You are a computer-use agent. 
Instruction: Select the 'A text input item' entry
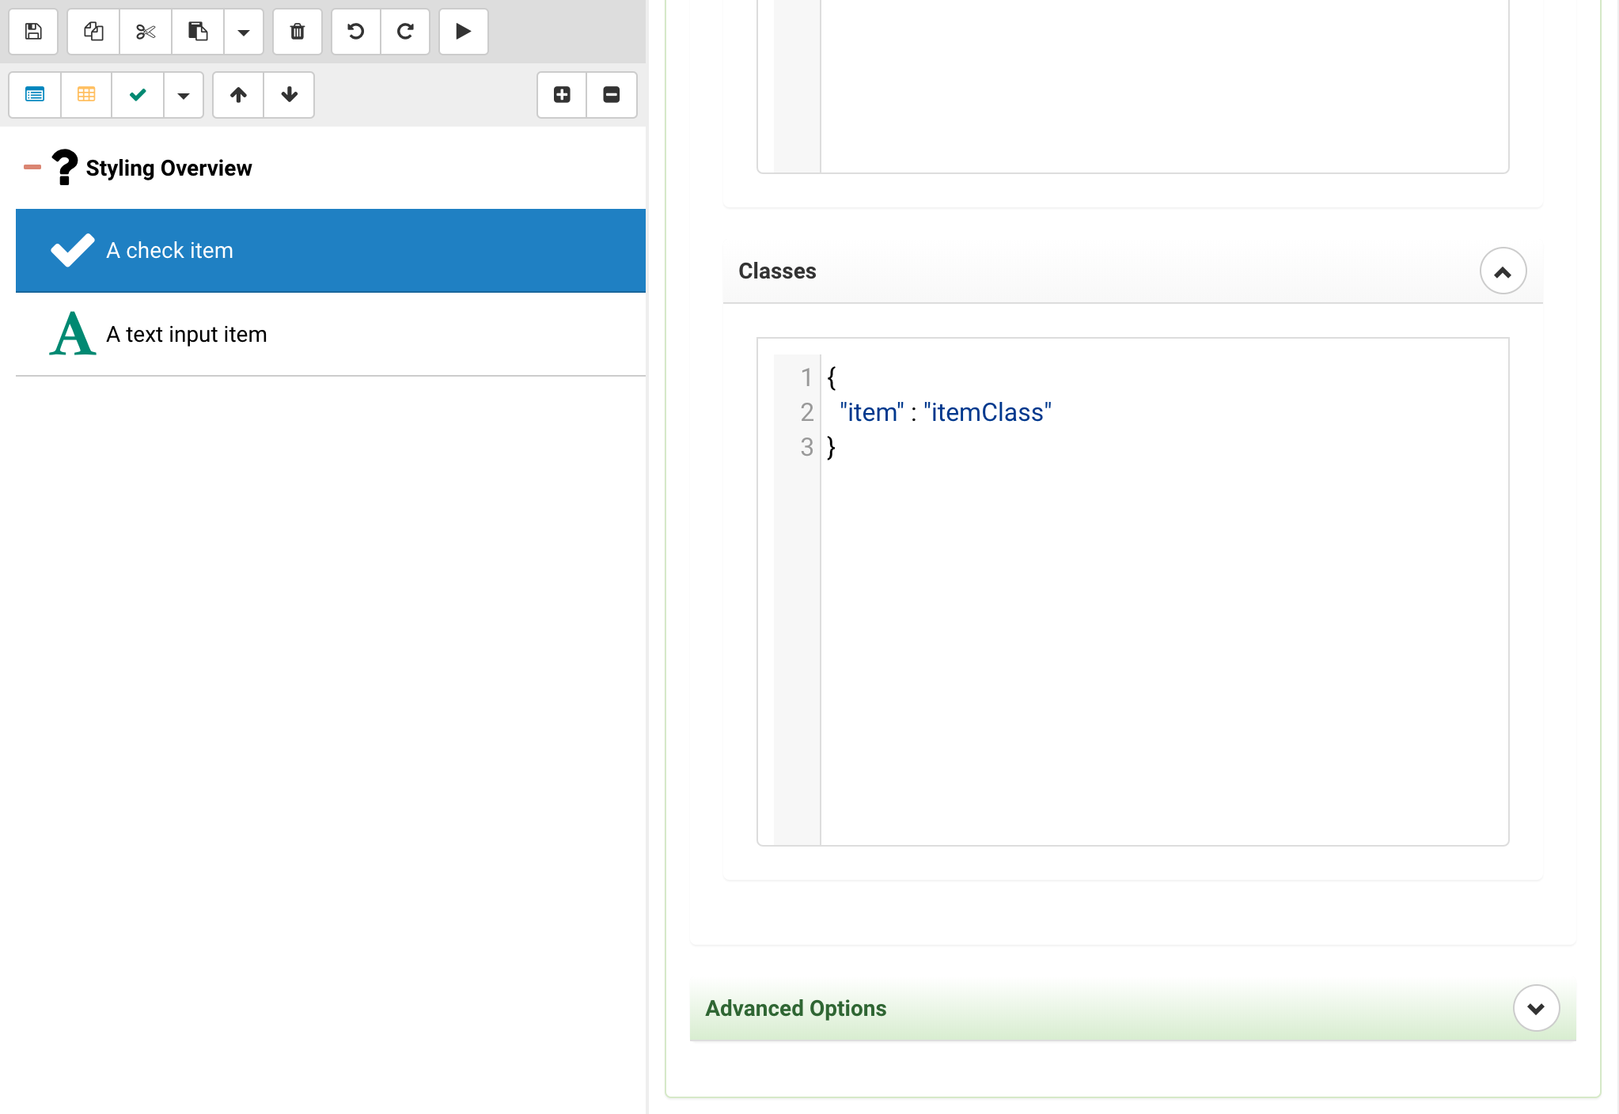[187, 335]
